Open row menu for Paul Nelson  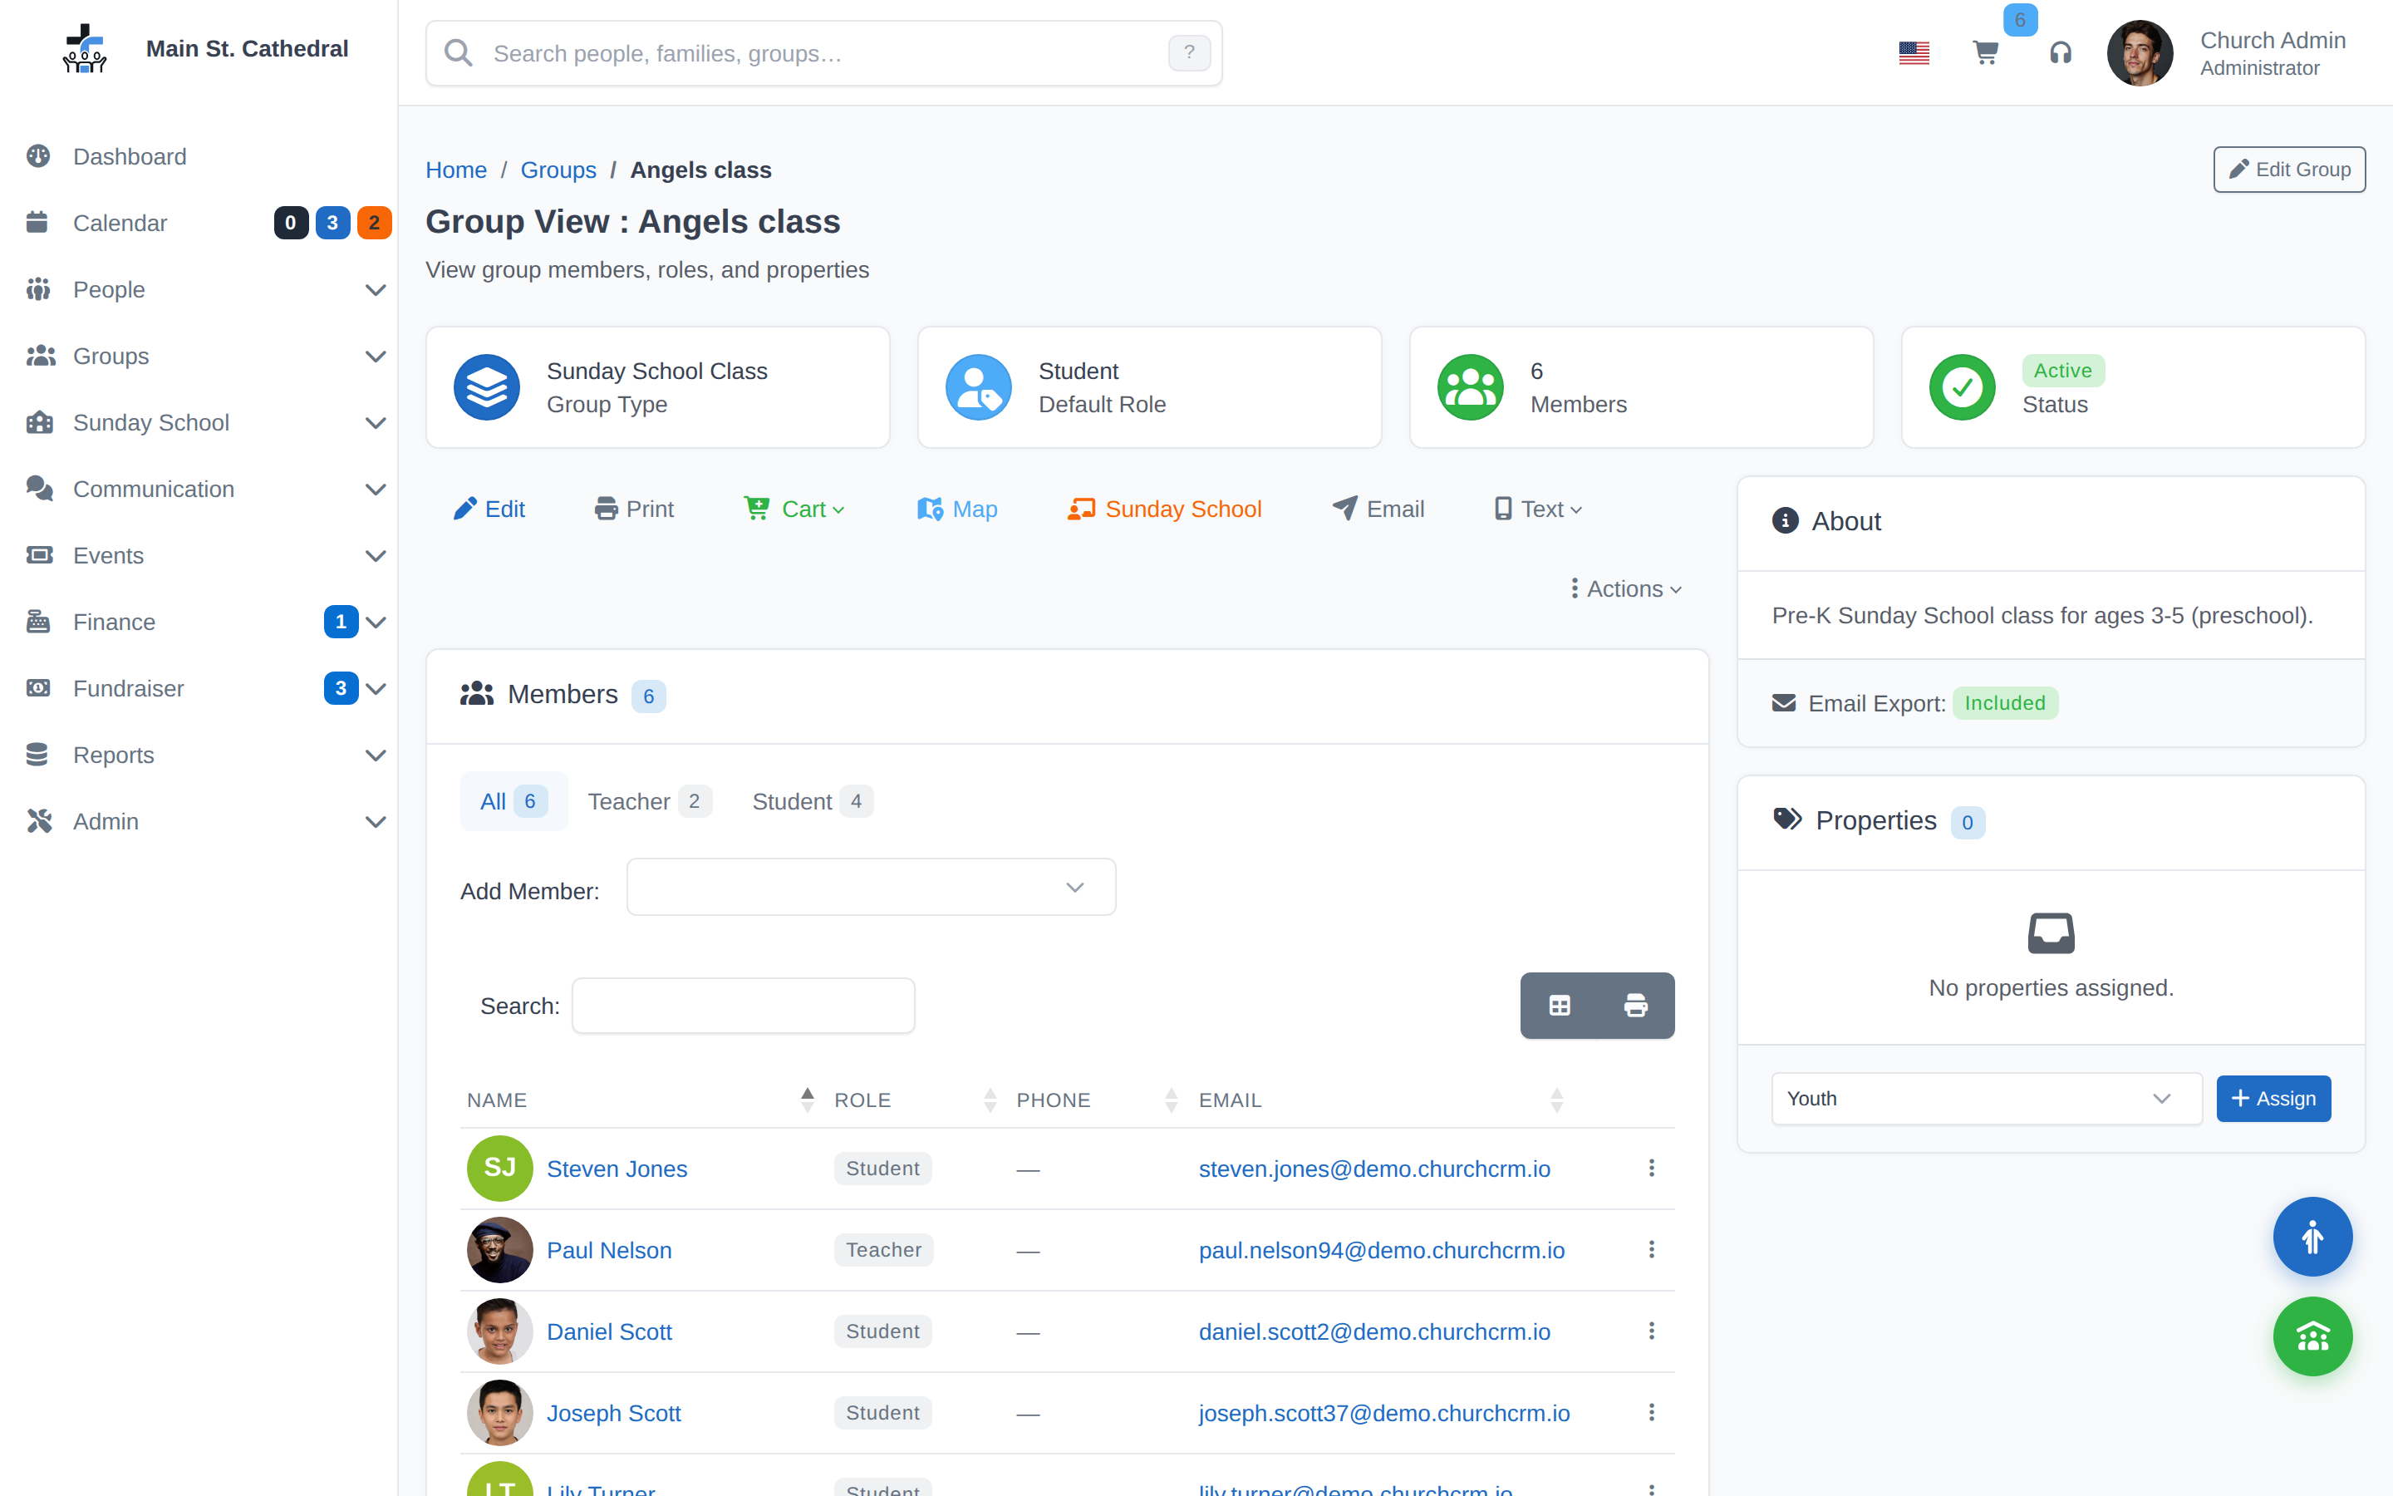1651,1250
